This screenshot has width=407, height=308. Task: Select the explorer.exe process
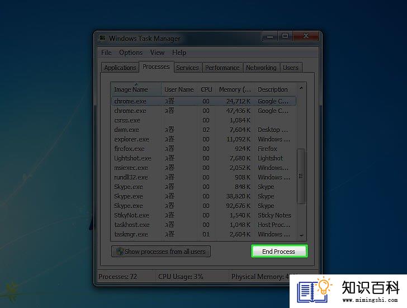tap(203, 139)
